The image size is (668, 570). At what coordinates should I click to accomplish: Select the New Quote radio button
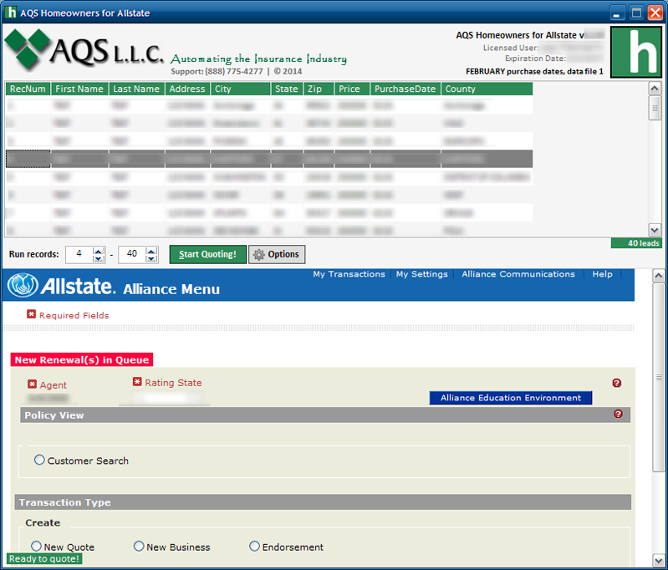(x=36, y=546)
